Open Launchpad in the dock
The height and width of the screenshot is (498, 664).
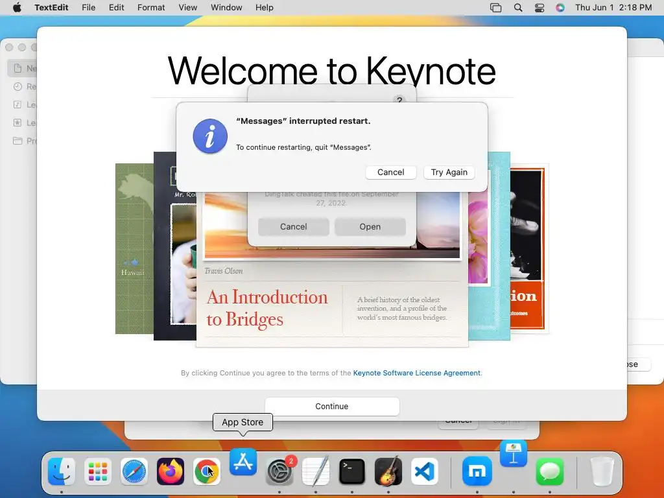click(x=98, y=471)
